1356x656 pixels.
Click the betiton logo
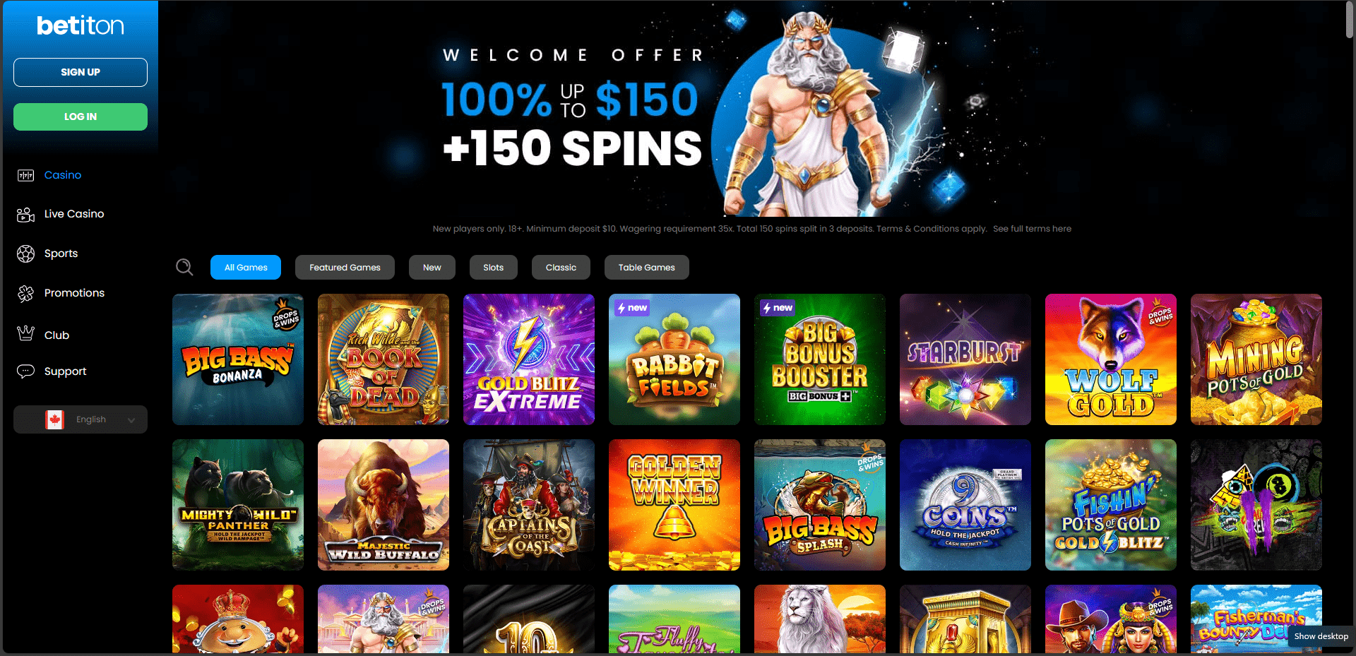pyautogui.click(x=81, y=26)
